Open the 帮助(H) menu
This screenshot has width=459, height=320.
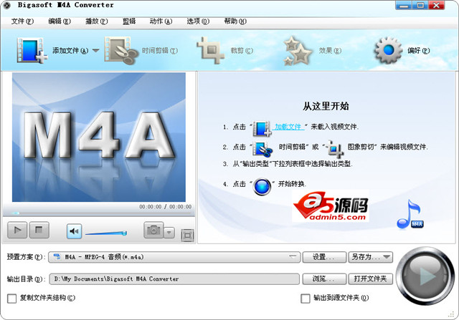click(235, 21)
